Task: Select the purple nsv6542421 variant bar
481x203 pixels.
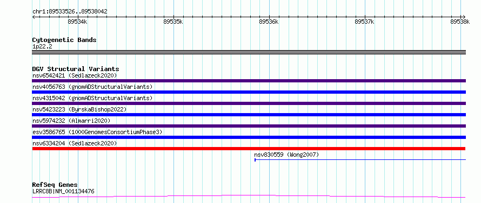Action: [x=249, y=81]
